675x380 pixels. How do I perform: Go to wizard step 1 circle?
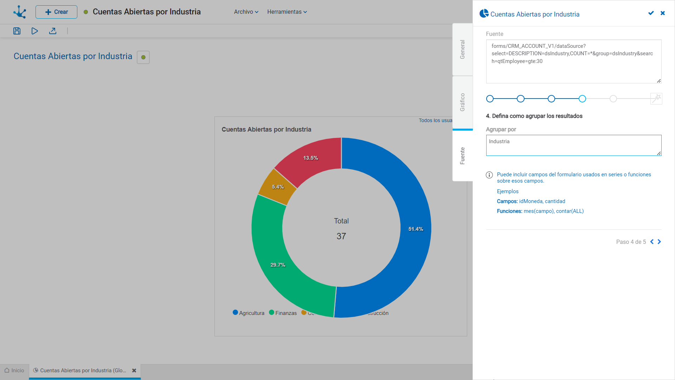click(490, 99)
